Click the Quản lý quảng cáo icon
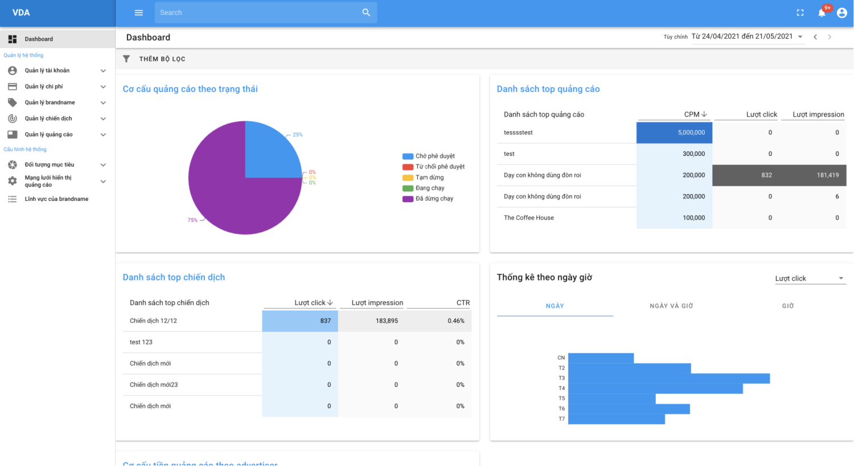Viewport: 854px width, 466px height. [x=13, y=134]
